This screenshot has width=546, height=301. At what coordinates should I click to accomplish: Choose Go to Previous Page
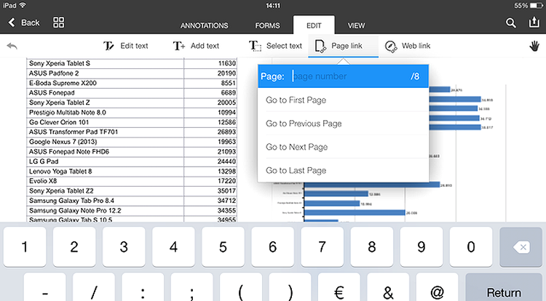[343, 124]
